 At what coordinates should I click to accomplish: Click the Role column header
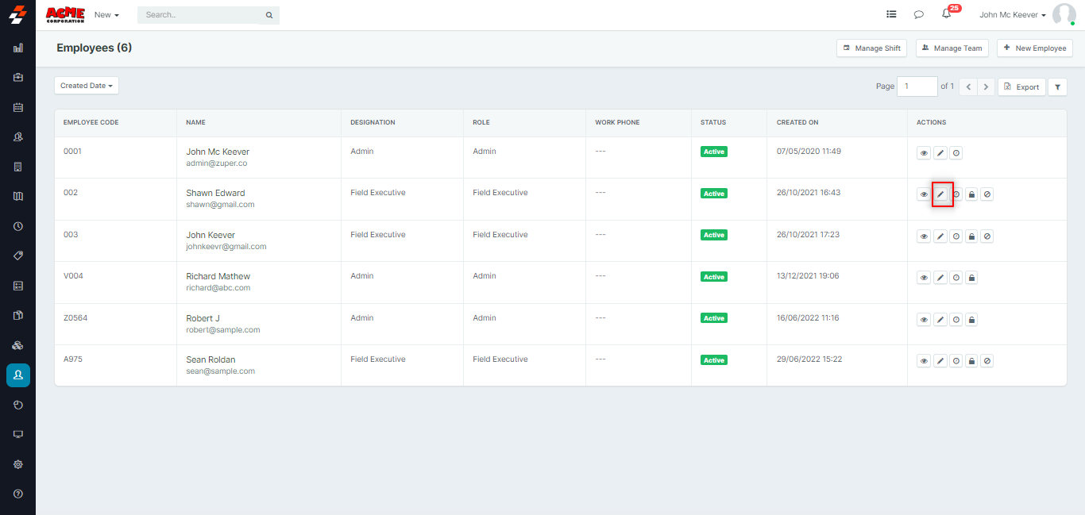click(x=481, y=122)
